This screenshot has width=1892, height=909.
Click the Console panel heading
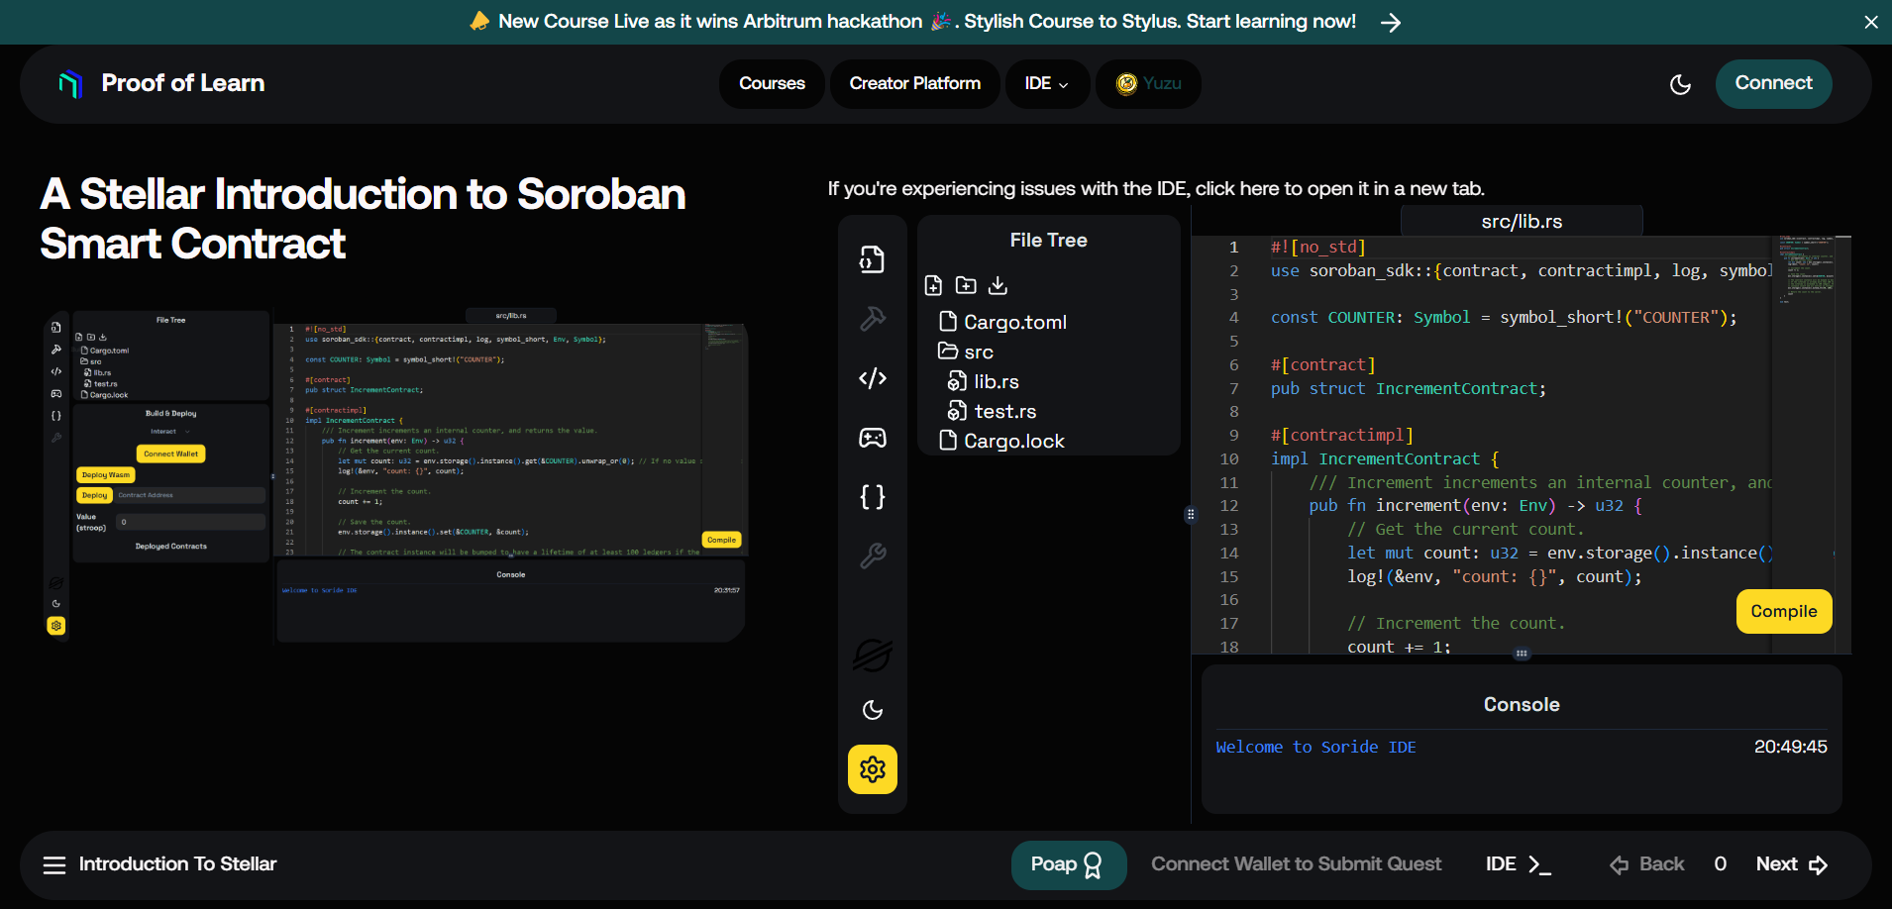[x=1522, y=705]
